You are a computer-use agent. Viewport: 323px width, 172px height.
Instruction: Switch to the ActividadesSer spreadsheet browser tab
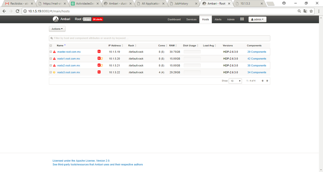pos(85,4)
